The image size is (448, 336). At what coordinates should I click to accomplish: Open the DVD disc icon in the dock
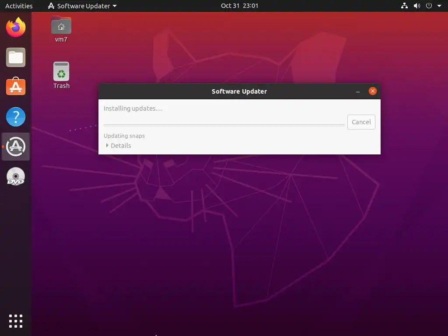coord(16,176)
